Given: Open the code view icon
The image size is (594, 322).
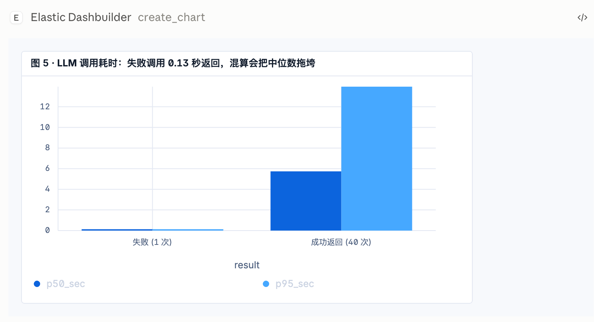Looking at the screenshot, I should click(x=582, y=17).
